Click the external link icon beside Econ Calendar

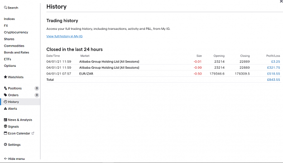coord(33,133)
